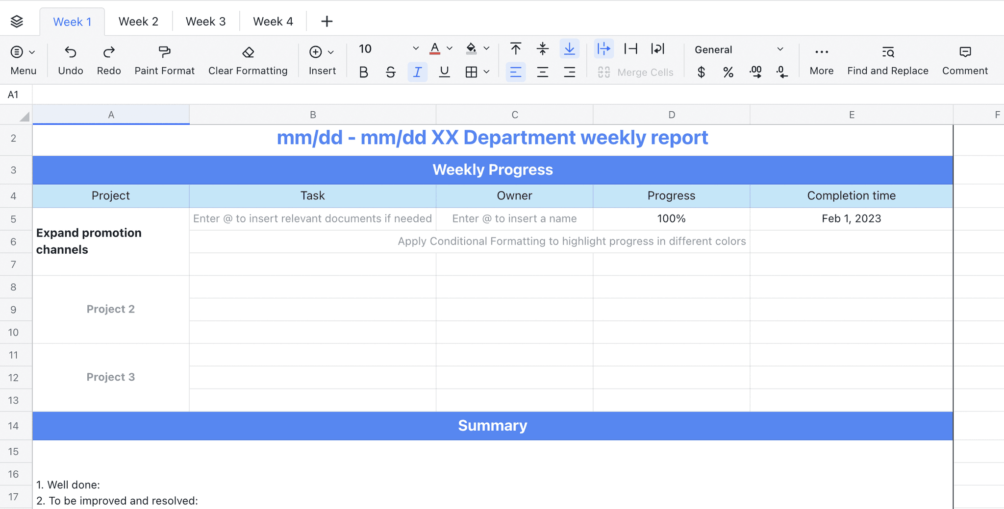Increase decimal places

[x=755, y=72]
